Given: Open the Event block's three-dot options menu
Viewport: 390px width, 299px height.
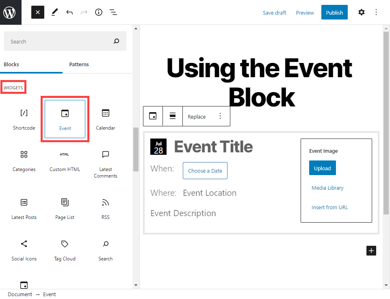Looking at the screenshot, I should tap(220, 116).
